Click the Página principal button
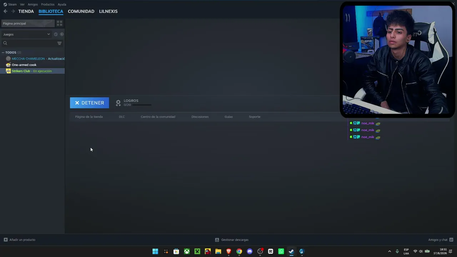This screenshot has width=457, height=257. coord(28,23)
